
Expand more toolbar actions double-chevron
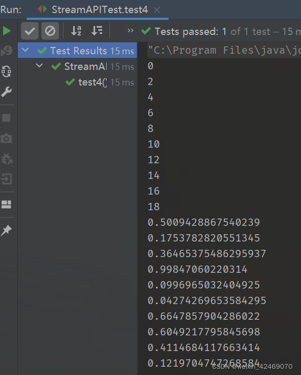pos(130,30)
